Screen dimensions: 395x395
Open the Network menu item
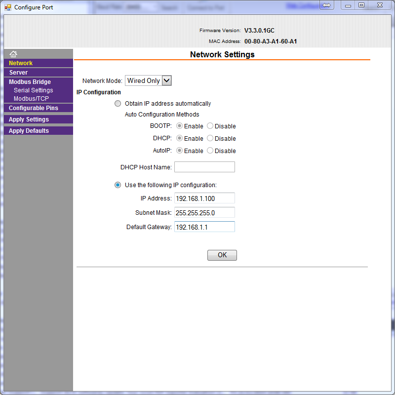pos(21,63)
